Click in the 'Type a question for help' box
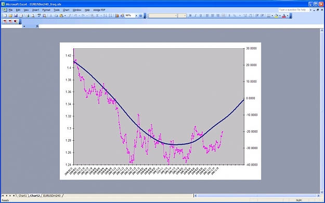This screenshot has height=203, width=325. click(x=294, y=10)
